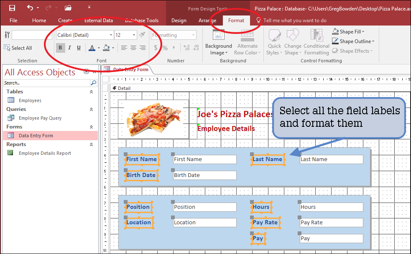This screenshot has height=254, width=411.
Task: Click the Format Painter icon
Action: 142,35
